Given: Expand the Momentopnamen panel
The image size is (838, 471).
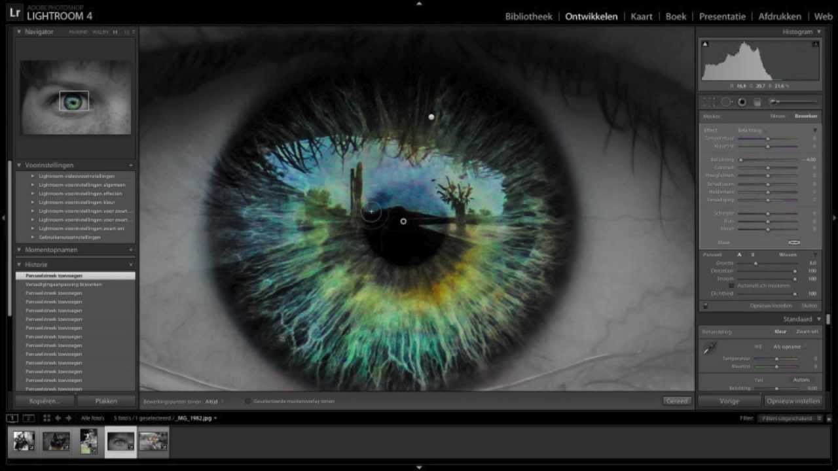Looking at the screenshot, I should click(19, 249).
